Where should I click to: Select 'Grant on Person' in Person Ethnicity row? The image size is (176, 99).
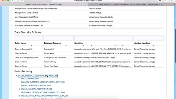[21, 62]
